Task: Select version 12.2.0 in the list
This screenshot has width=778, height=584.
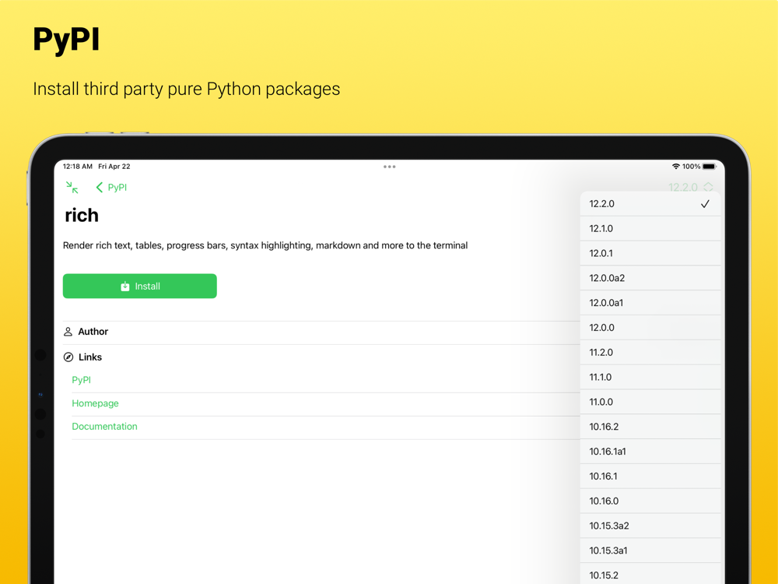Action: coord(650,203)
